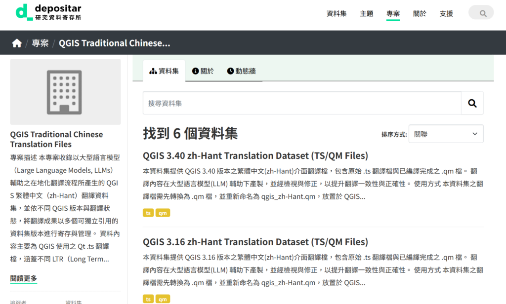Open the header search magnifier button

(x=481, y=13)
